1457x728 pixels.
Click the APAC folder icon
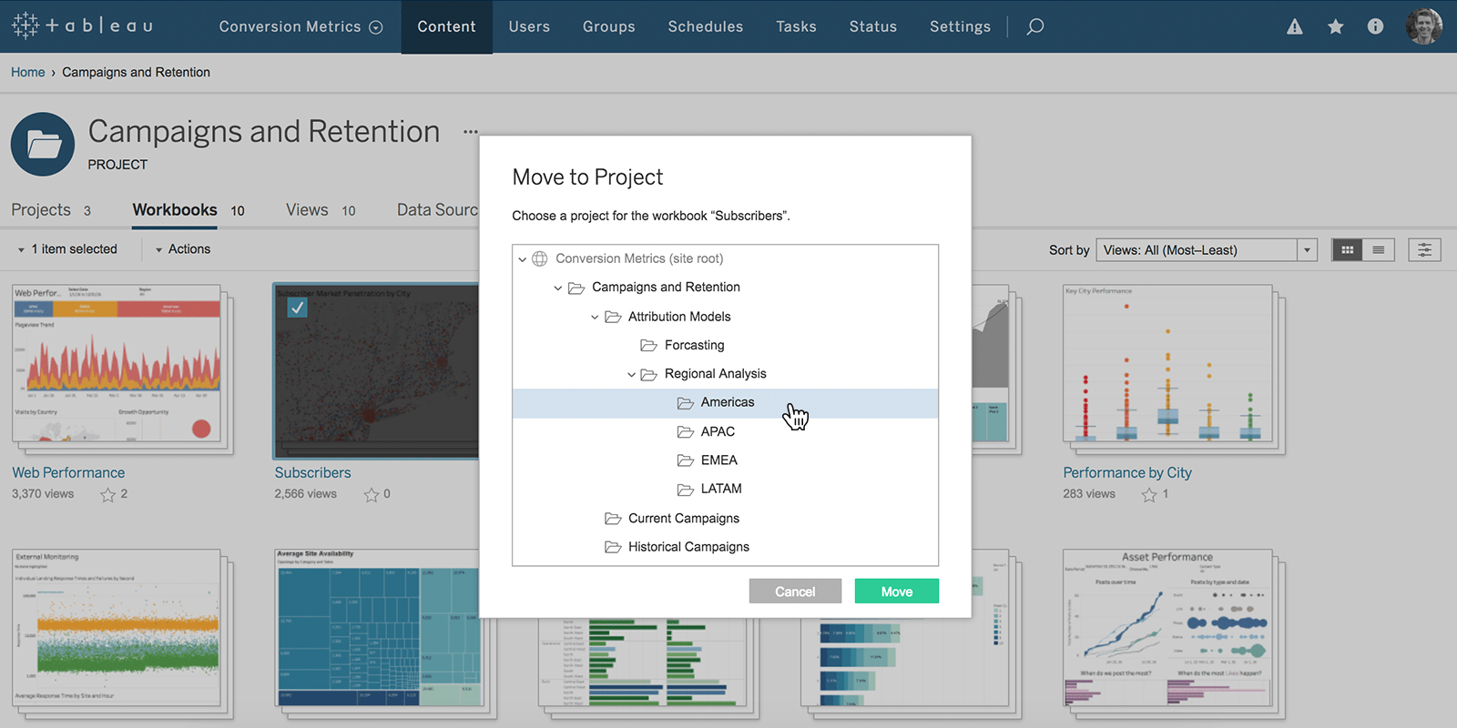(686, 431)
